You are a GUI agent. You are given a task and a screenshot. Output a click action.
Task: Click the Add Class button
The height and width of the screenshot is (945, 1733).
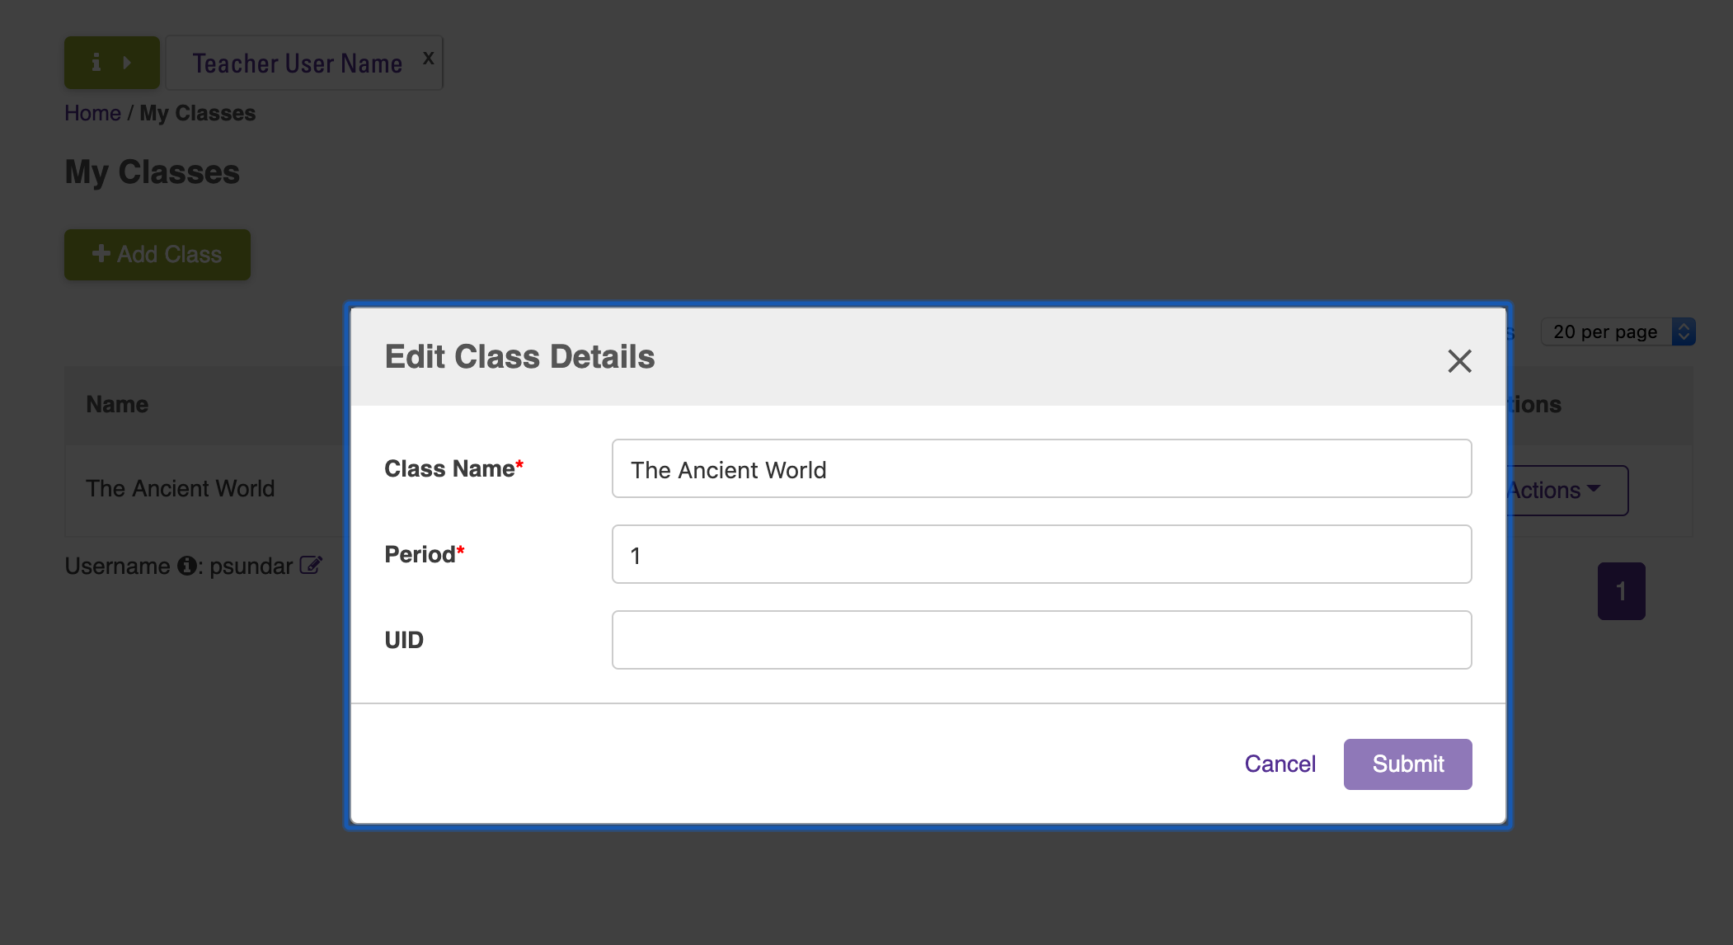[157, 254]
